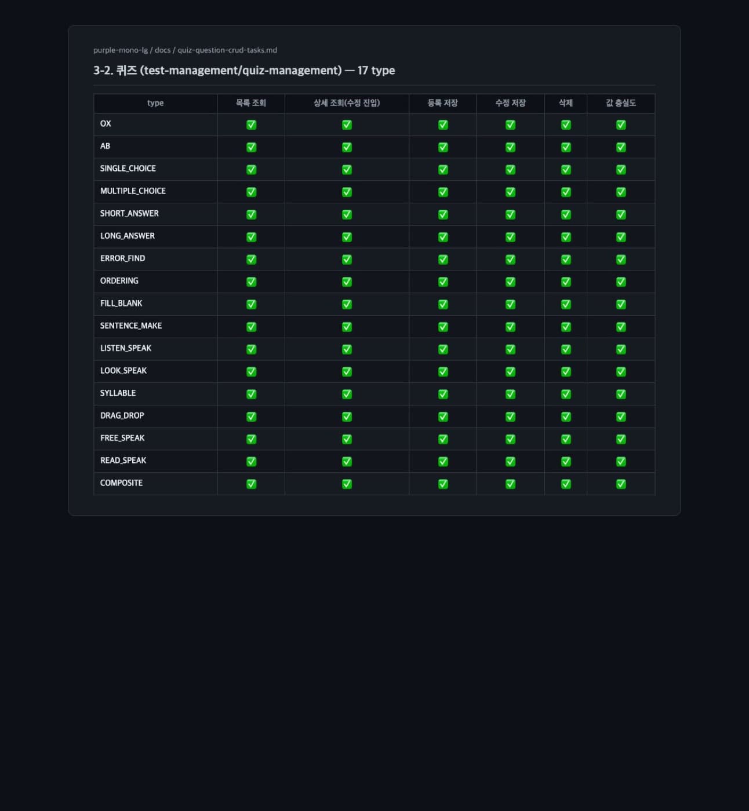Click DRAG_DROP 수정 저장 checkmark
749x811 pixels.
[x=510, y=417]
